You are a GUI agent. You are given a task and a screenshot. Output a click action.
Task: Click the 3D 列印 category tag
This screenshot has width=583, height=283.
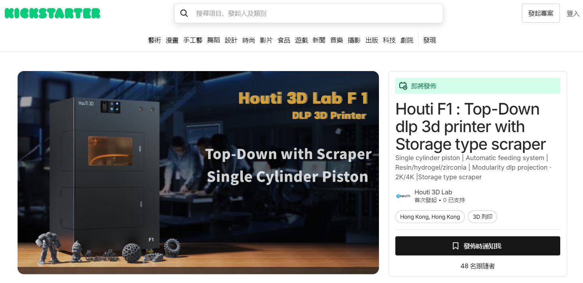[x=482, y=216]
